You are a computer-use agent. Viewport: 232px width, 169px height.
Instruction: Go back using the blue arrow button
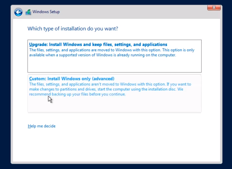pyautogui.click(x=18, y=12)
